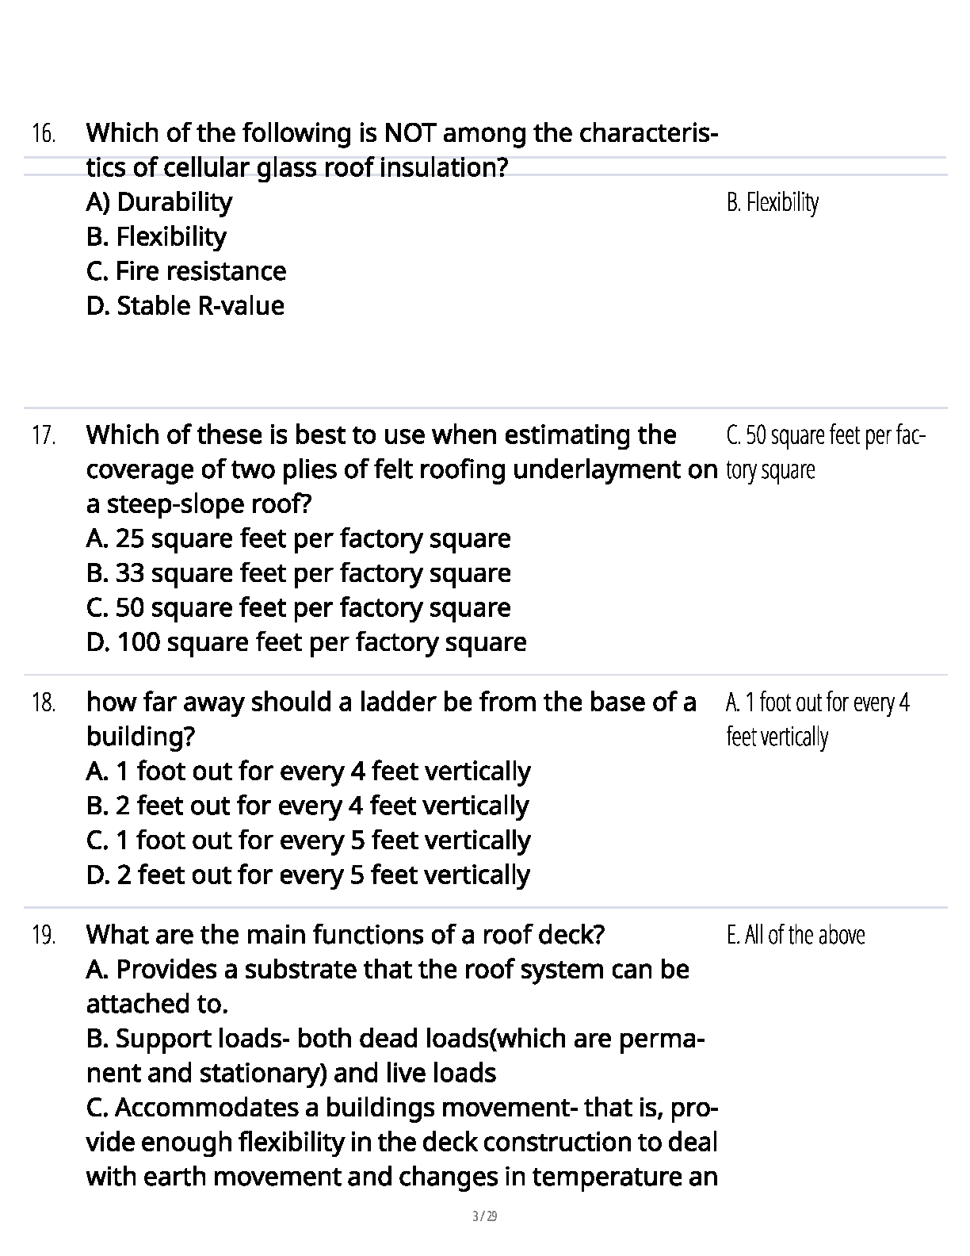This screenshot has width=970, height=1256.
Task: Select 'A. 25 square feet per factory square'
Action: (x=298, y=539)
